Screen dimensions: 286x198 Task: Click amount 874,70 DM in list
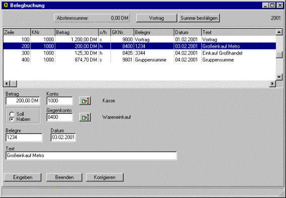(x=86, y=60)
